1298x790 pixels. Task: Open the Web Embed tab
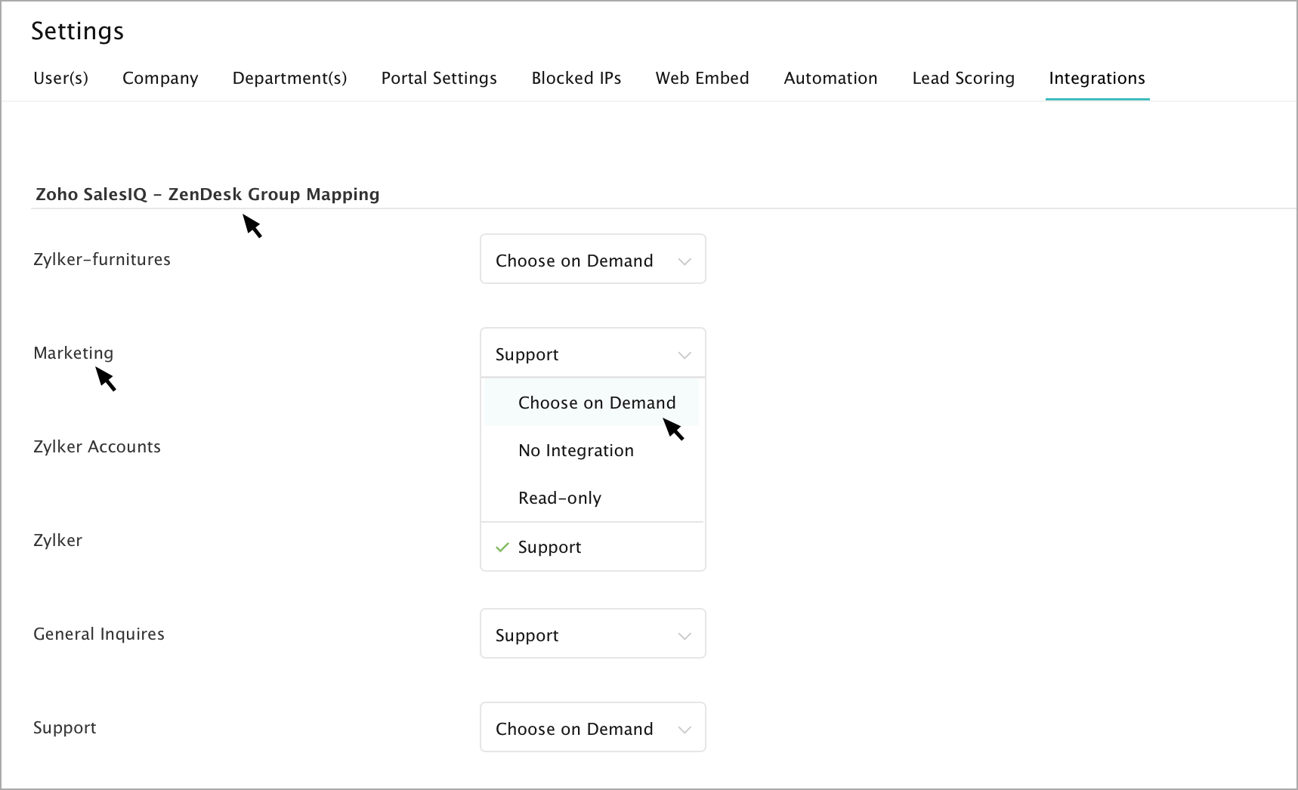[x=702, y=78]
